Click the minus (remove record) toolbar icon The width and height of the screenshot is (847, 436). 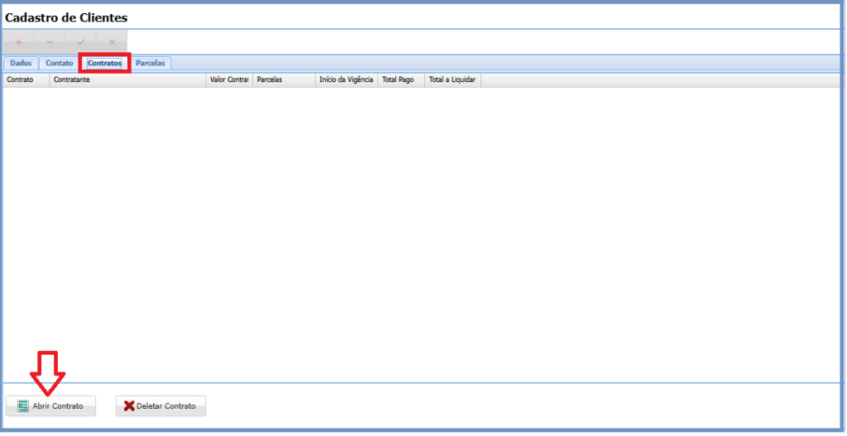click(50, 41)
